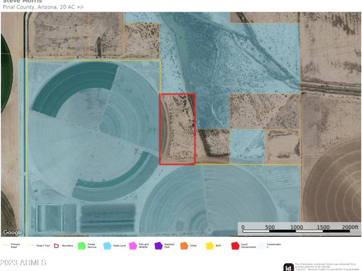Click the pink Fish and Wildlife swatch
Screen dimensions: 362x271
[x=133, y=246]
